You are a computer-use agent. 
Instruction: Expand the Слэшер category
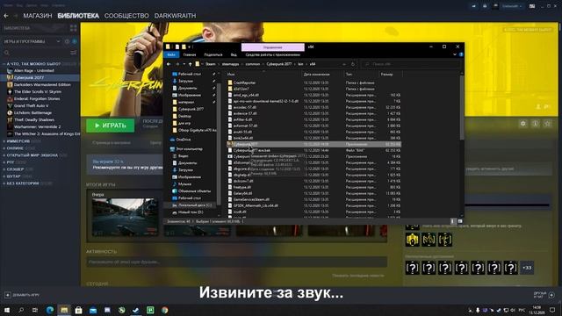pos(4,169)
